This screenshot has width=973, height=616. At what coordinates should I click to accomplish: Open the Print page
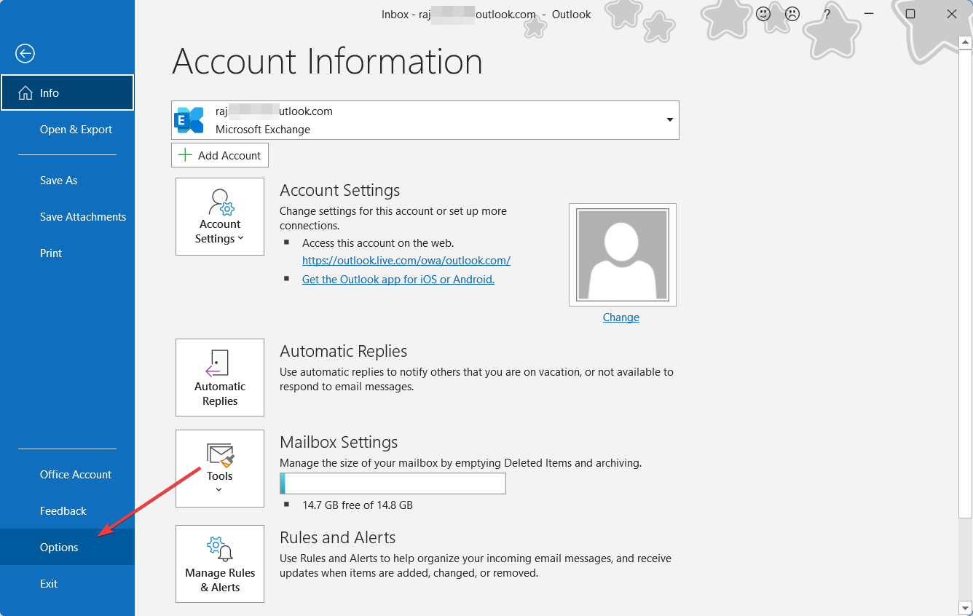coord(67,253)
